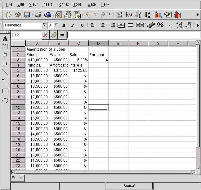
Task: Toggle underline formatting
Action: coord(82,25)
